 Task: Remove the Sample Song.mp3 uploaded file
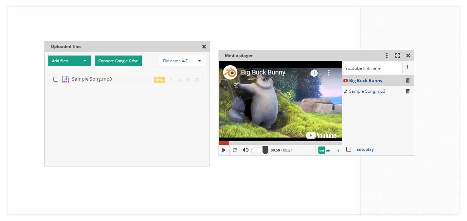197,80
